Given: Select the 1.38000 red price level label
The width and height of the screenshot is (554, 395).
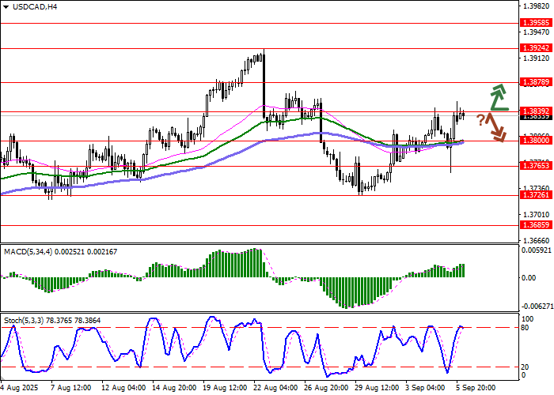Looking at the screenshot, I should pos(536,141).
